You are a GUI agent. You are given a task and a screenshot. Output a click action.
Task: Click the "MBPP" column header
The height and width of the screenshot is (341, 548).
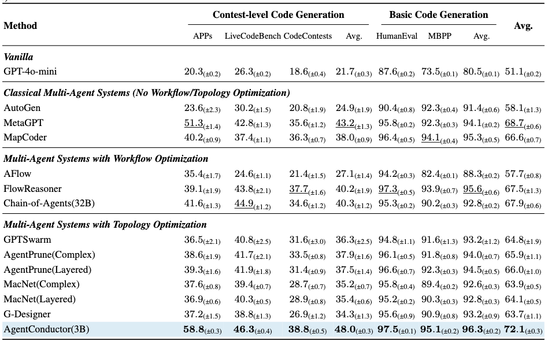(440, 36)
